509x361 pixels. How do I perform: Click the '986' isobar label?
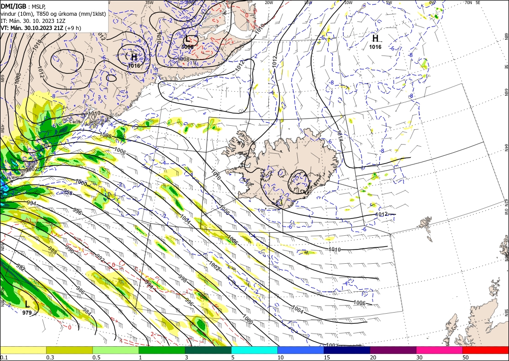[80, 290]
